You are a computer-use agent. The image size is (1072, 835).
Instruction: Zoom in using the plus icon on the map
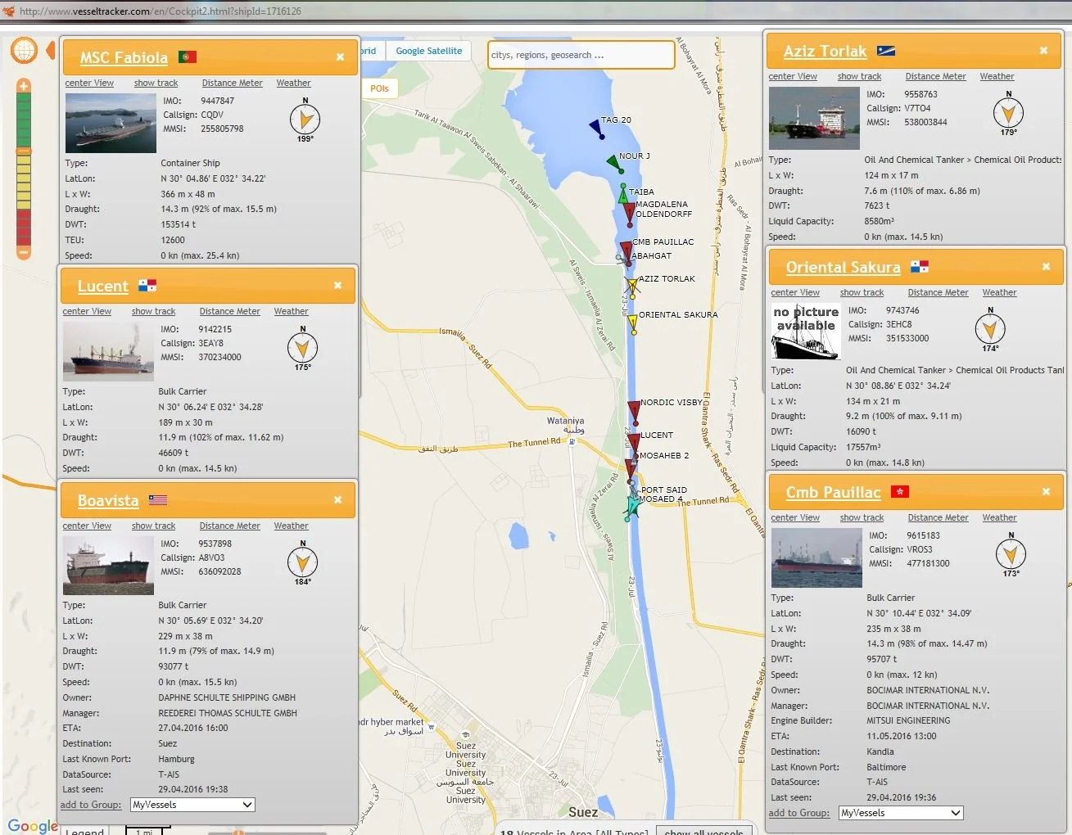click(x=22, y=85)
